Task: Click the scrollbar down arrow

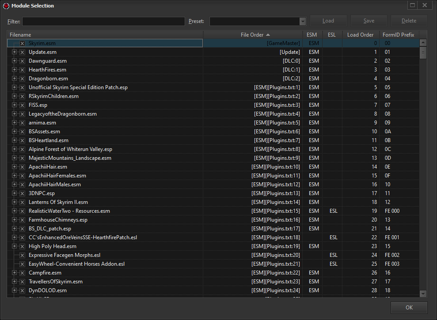Action: [423, 294]
